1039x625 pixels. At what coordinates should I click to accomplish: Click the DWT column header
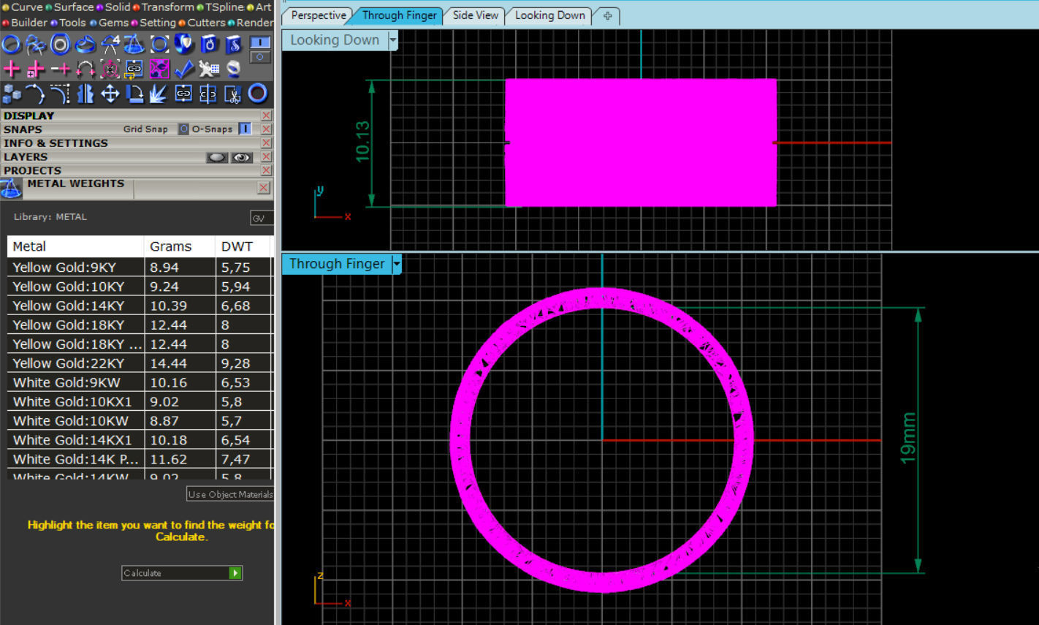[x=244, y=246]
